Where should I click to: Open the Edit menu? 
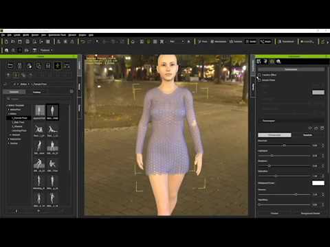pyautogui.click(x=10, y=35)
